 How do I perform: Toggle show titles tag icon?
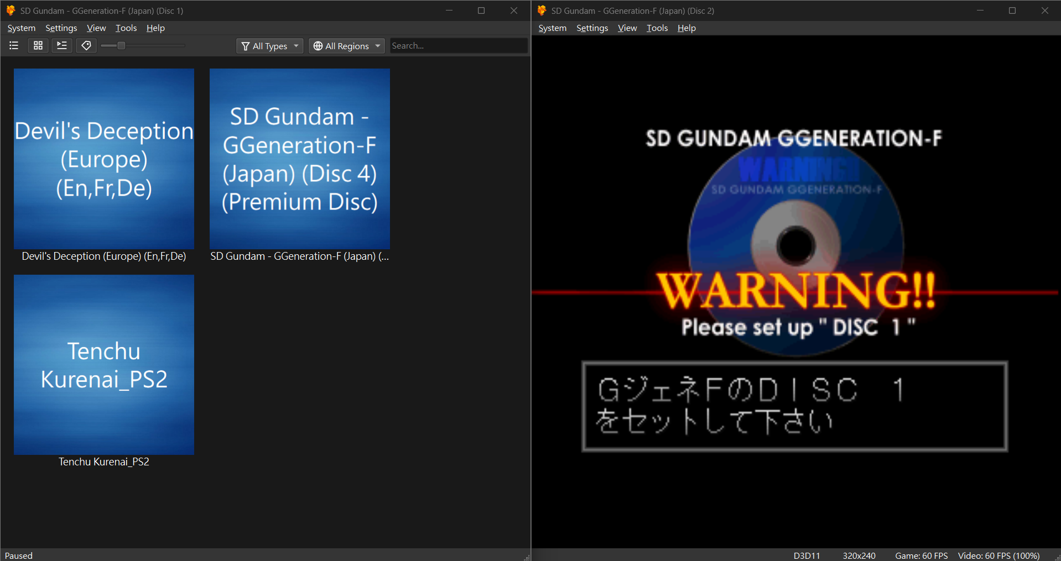86,46
